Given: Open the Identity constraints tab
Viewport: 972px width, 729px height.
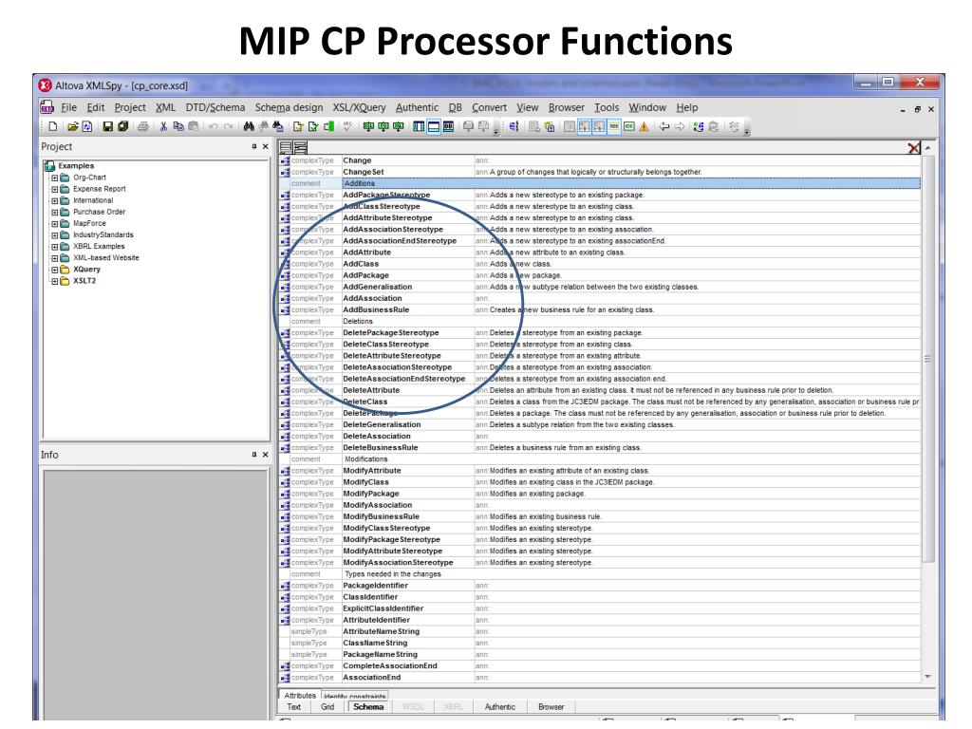Looking at the screenshot, I should coord(355,696).
